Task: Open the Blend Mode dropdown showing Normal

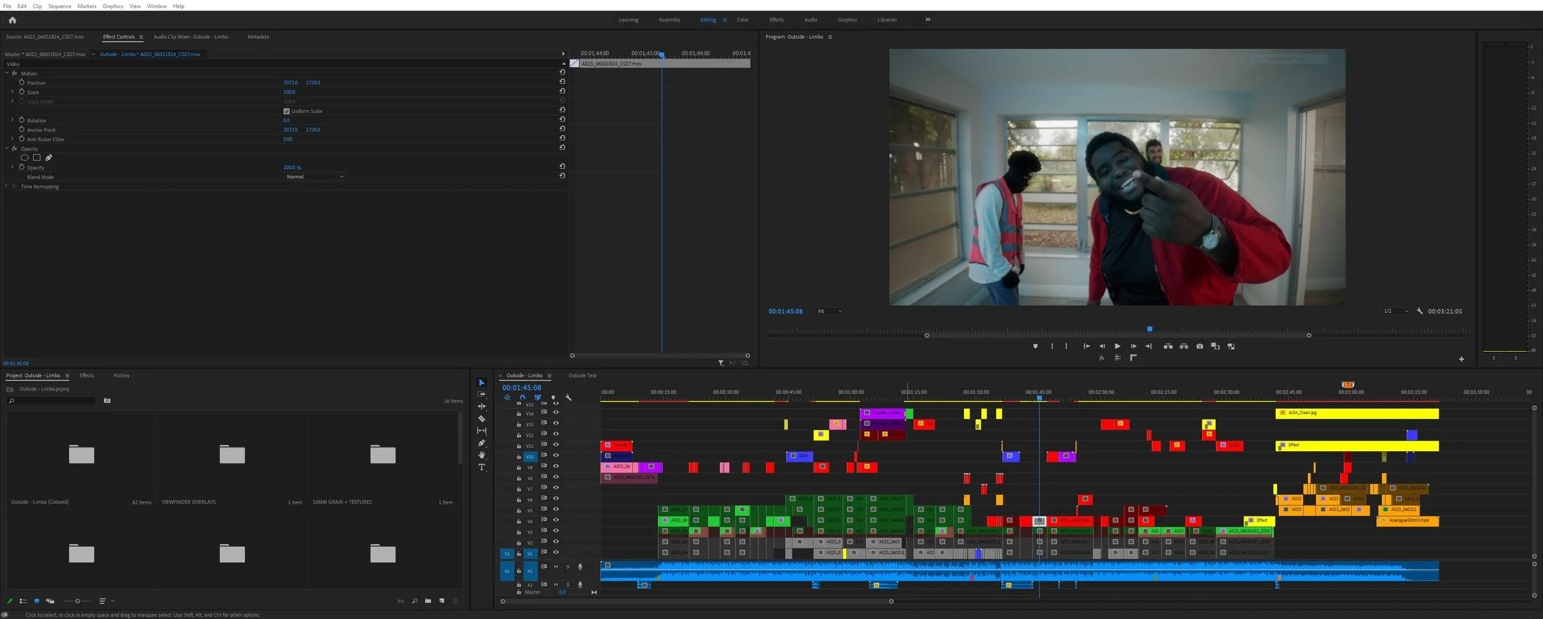Action: click(x=315, y=177)
